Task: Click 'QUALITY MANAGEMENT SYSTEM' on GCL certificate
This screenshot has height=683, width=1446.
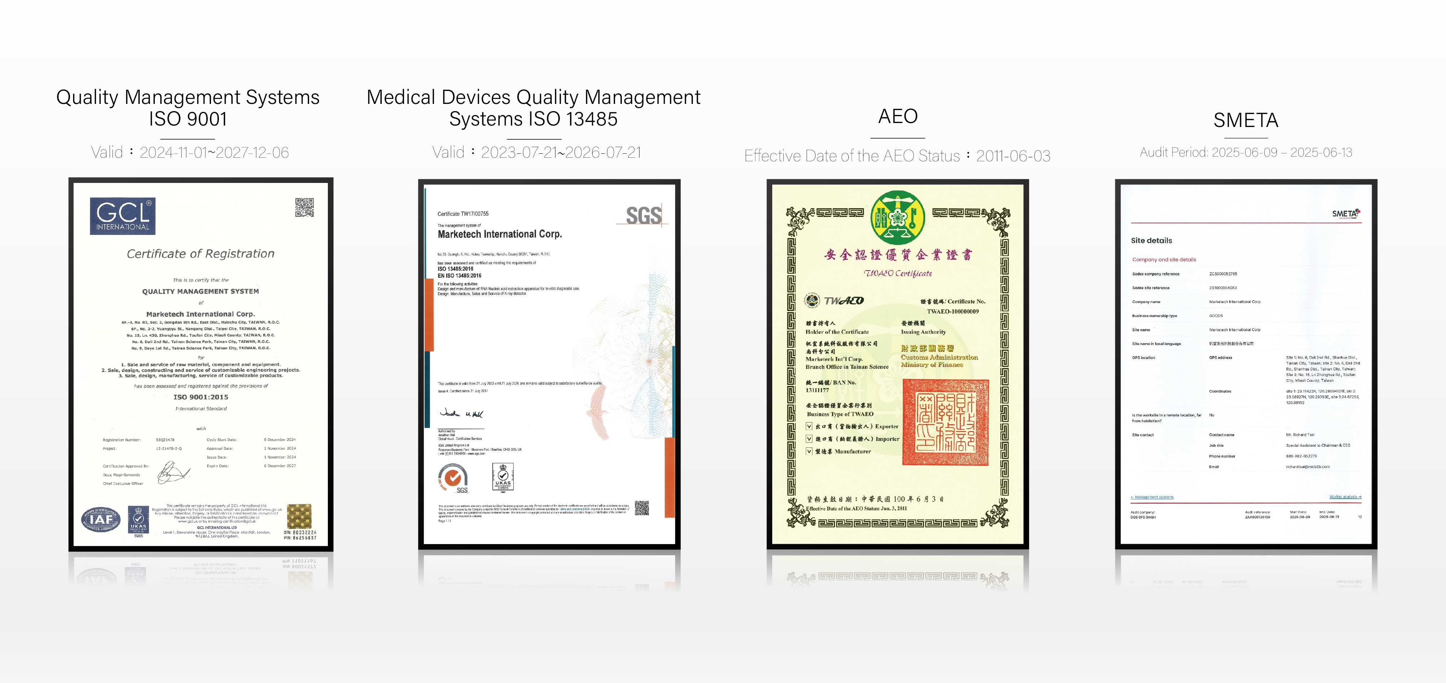Action: (201, 292)
